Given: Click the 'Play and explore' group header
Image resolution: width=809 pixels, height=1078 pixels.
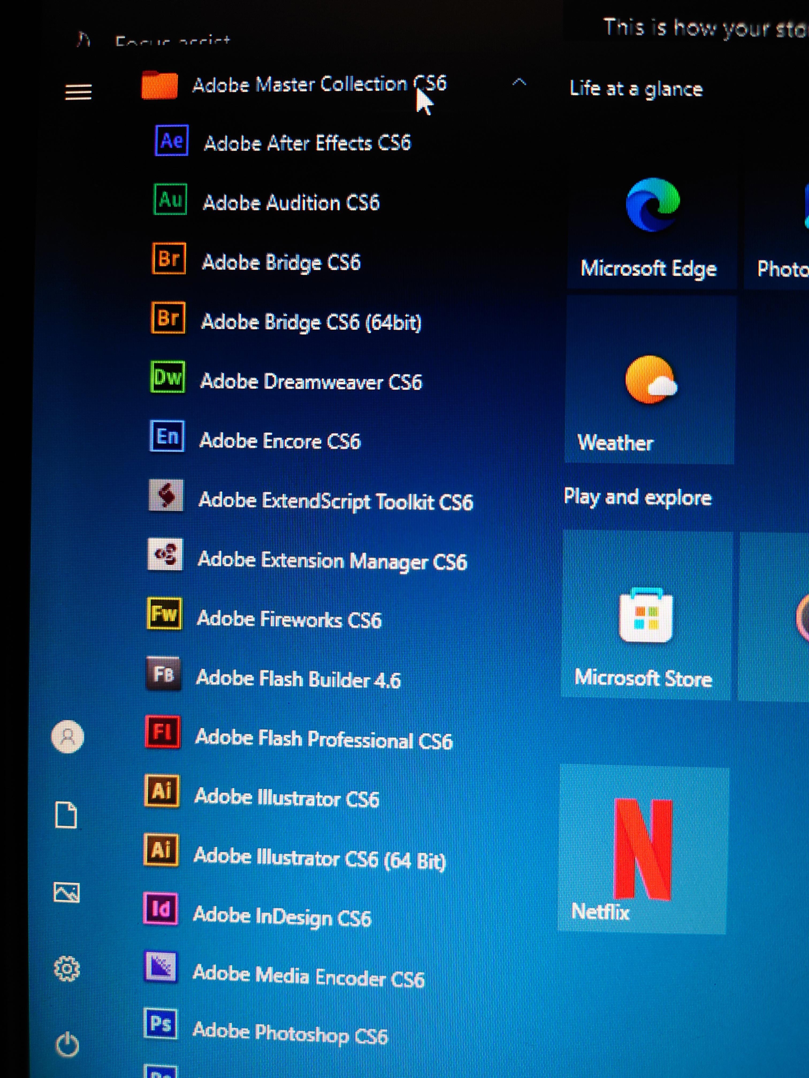Looking at the screenshot, I should pyautogui.click(x=637, y=498).
